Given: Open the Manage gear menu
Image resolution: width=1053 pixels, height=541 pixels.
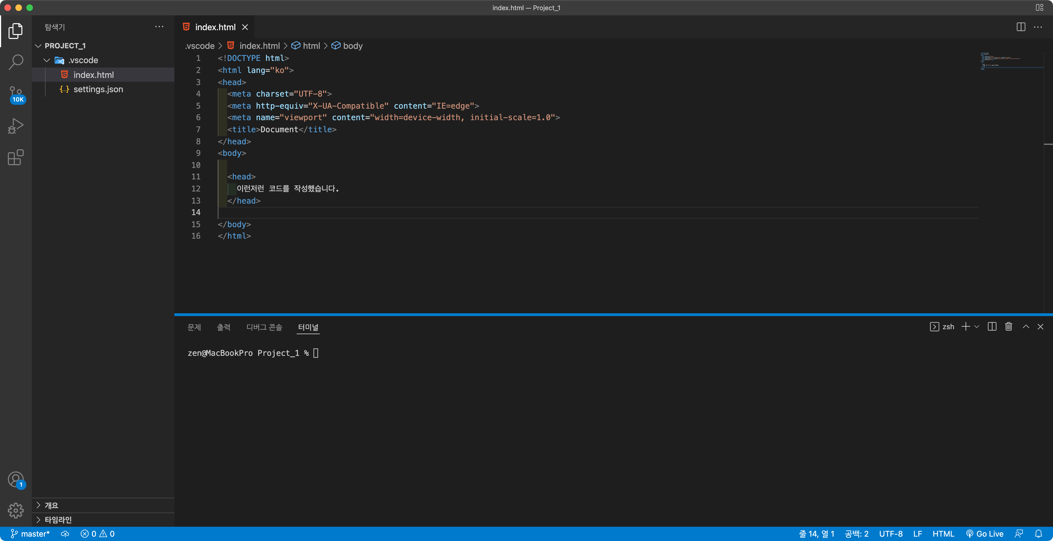Looking at the screenshot, I should tap(16, 510).
